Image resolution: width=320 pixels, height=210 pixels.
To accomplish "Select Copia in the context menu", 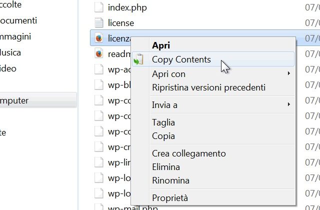I will [163, 135].
